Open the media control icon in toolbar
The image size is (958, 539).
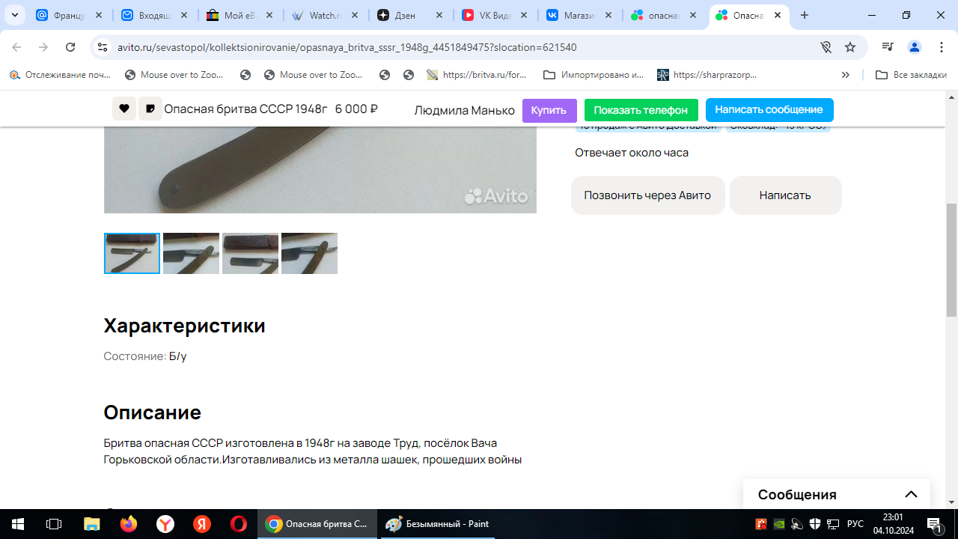pos(888,47)
